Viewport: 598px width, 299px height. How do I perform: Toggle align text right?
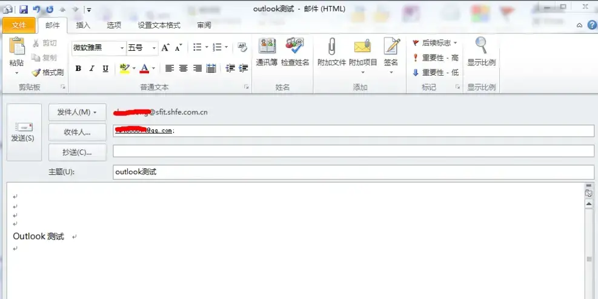click(x=197, y=68)
